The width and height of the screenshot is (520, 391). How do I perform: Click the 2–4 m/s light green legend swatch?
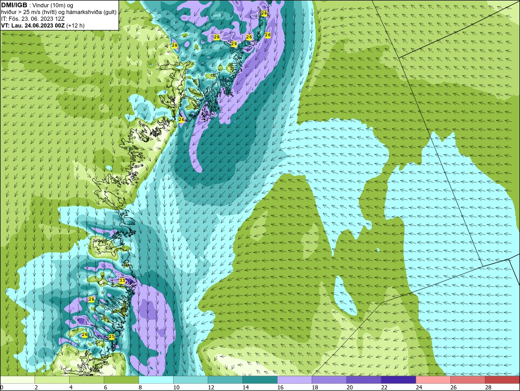(52, 380)
